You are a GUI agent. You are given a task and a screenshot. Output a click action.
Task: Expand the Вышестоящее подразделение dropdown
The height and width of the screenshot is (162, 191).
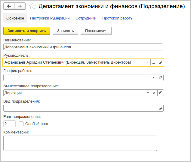tap(148, 93)
